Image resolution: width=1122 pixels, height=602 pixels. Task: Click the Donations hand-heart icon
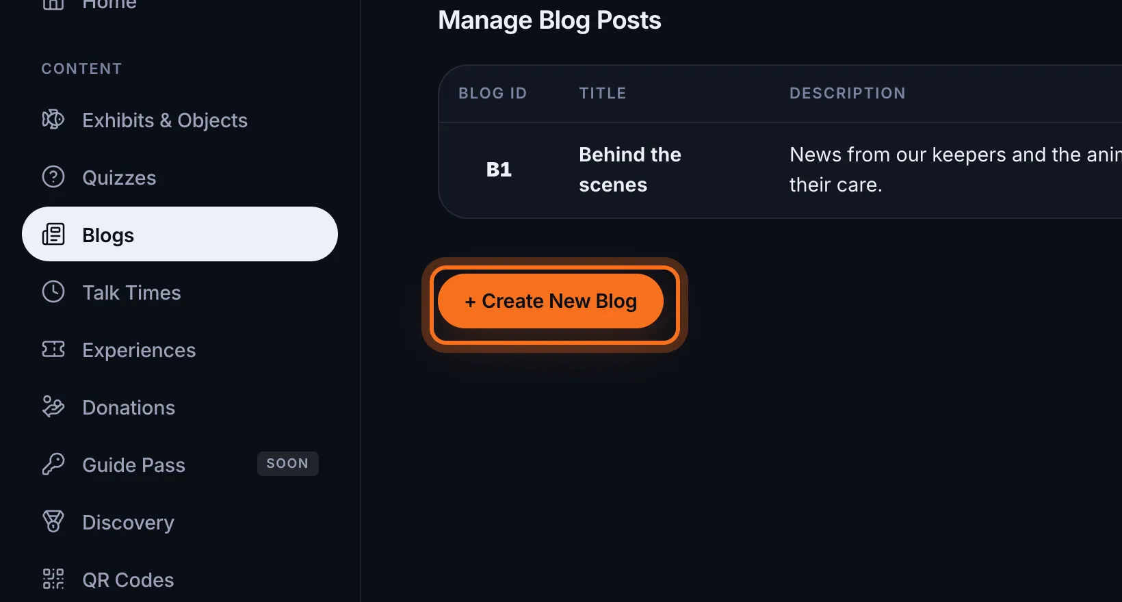coord(53,407)
